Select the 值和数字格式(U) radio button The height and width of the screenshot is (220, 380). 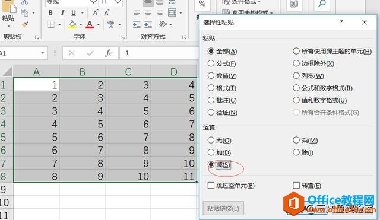pos(296,100)
